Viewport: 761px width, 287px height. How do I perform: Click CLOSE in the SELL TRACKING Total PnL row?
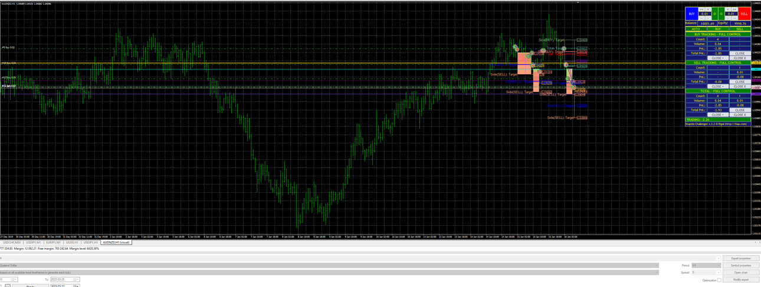pos(740,82)
